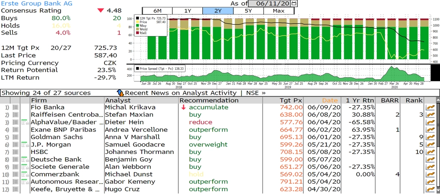
Task: Click the %Sell red legend swatch
Action: (x=137, y=33)
